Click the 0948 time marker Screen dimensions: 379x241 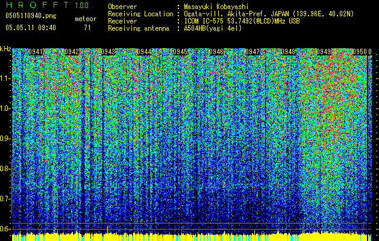(x=288, y=52)
